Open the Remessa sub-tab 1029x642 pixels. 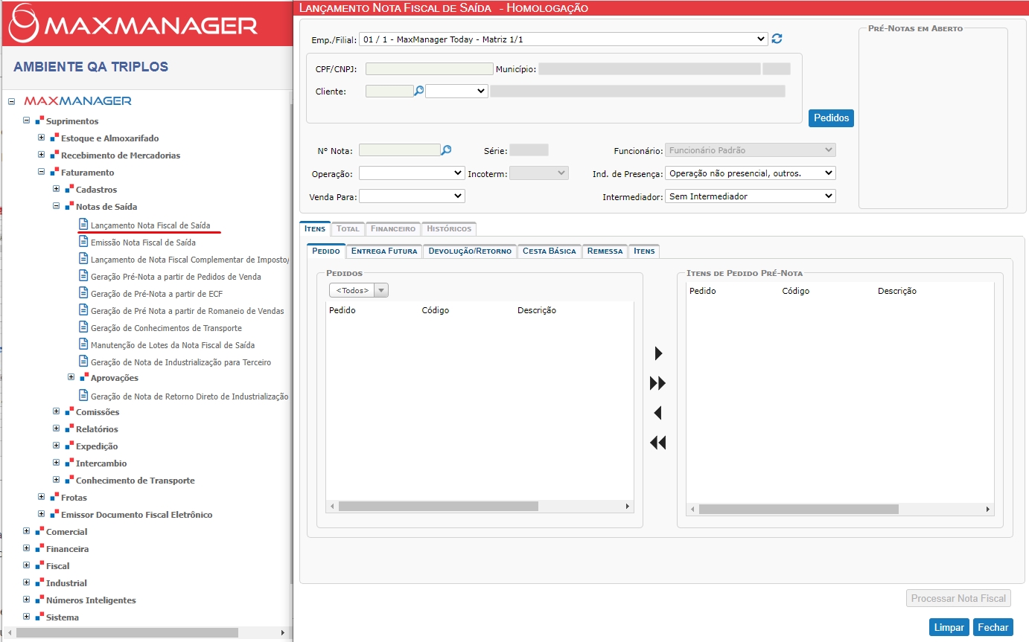pyautogui.click(x=605, y=251)
